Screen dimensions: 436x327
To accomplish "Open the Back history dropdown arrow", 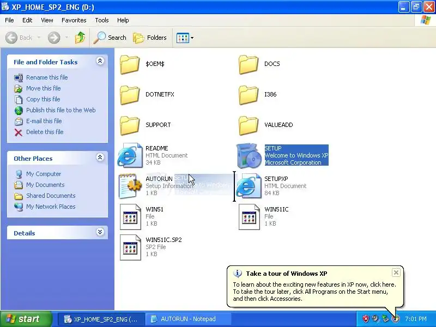I will (39, 38).
